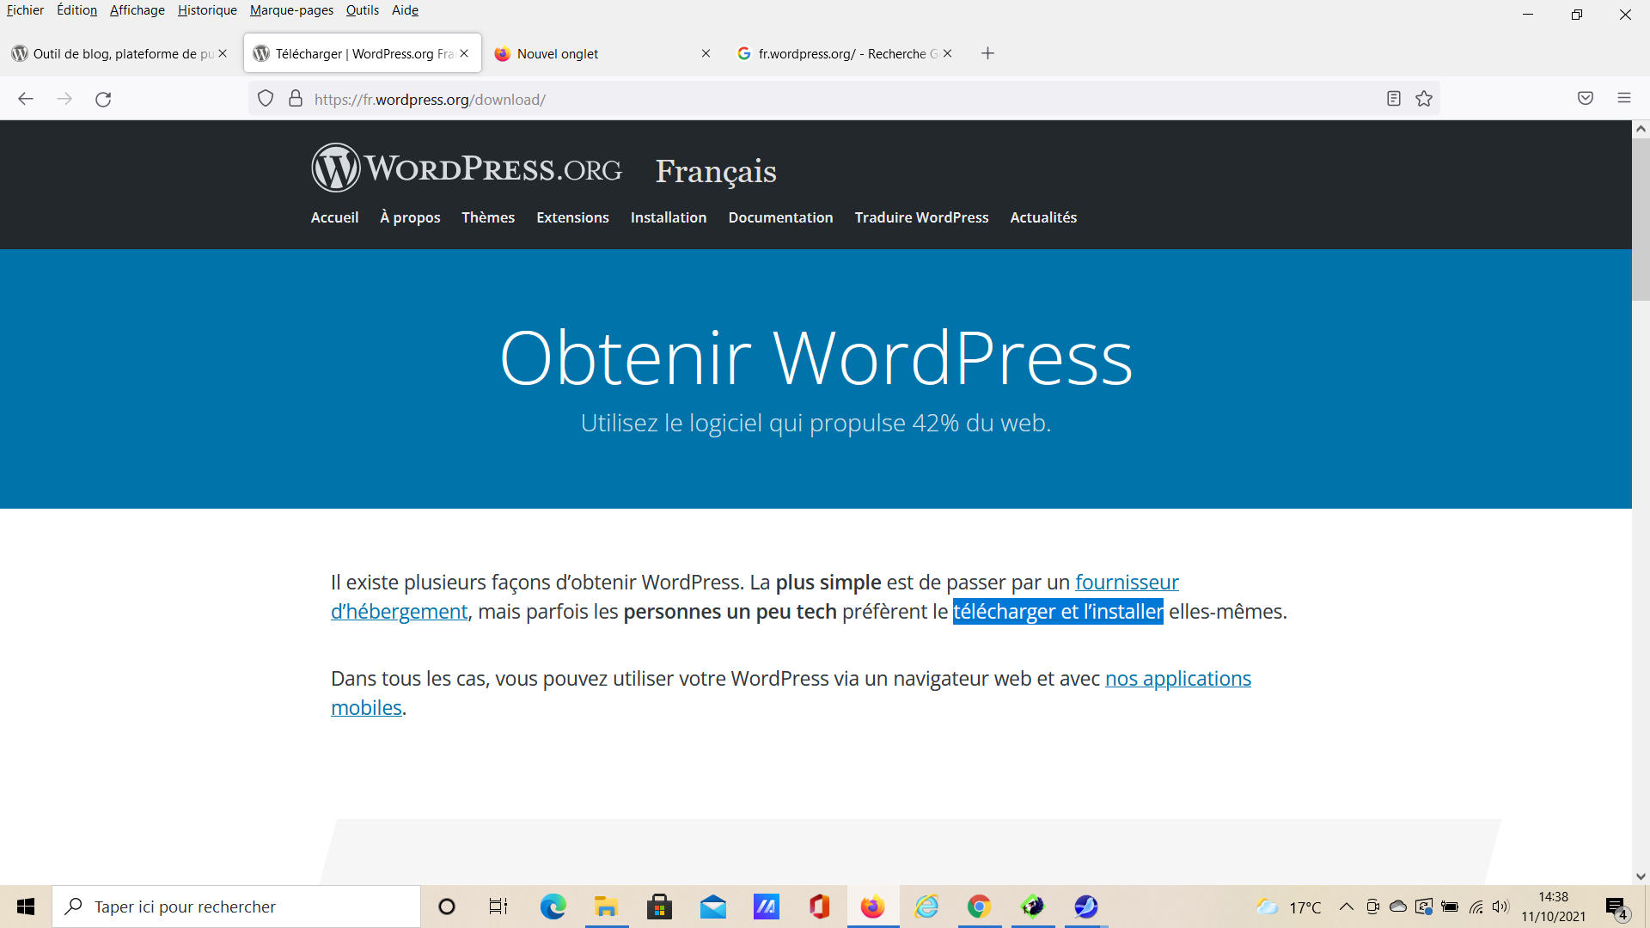The image size is (1650, 928).
Task: Open the Office icon in taskbar
Action: click(819, 907)
